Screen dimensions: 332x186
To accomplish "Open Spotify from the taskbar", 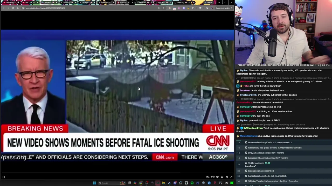I will coord(192,183).
